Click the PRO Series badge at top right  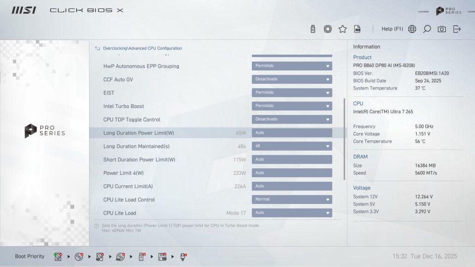[449, 11]
